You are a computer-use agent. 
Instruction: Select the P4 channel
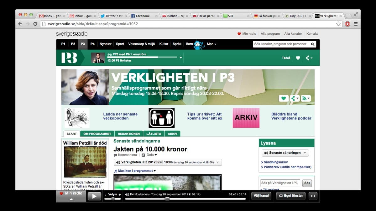(x=92, y=44)
